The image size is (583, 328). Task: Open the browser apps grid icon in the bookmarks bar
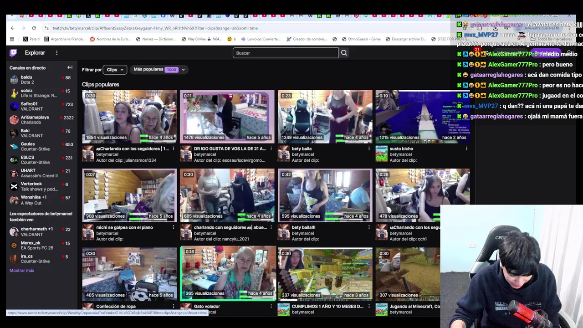pos(12,39)
